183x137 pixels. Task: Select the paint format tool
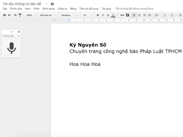[x=20, y=15]
